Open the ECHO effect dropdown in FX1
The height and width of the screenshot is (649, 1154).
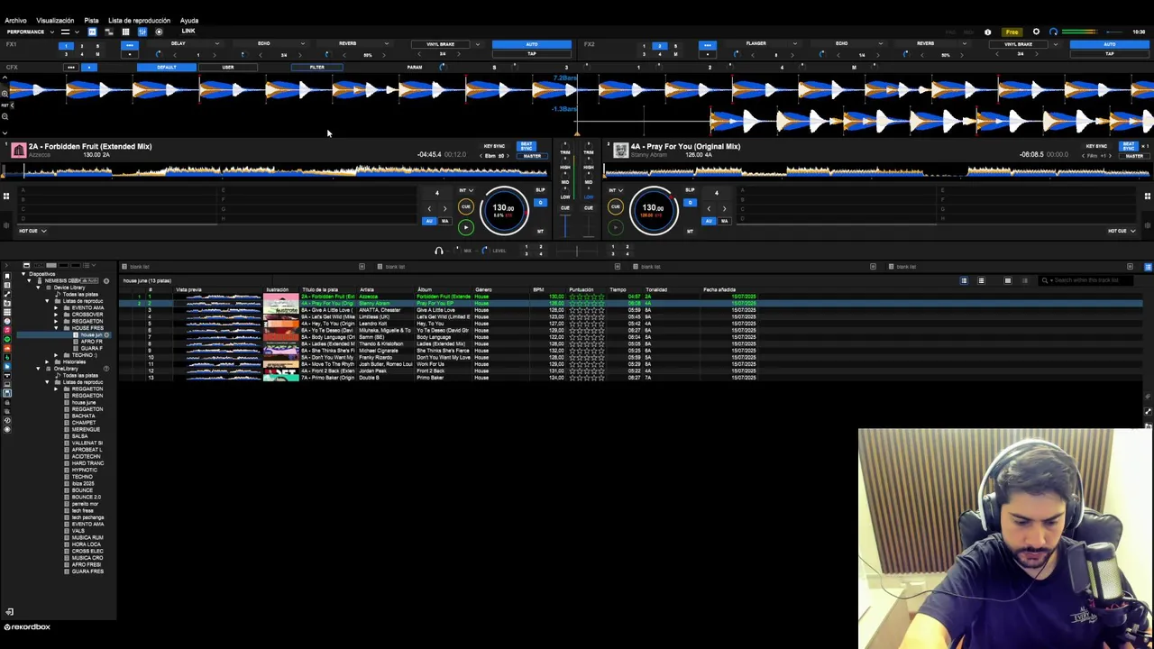pyautogui.click(x=272, y=43)
